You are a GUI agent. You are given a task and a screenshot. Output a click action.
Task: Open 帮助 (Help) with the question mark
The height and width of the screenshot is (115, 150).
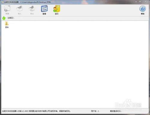(x=142, y=10)
